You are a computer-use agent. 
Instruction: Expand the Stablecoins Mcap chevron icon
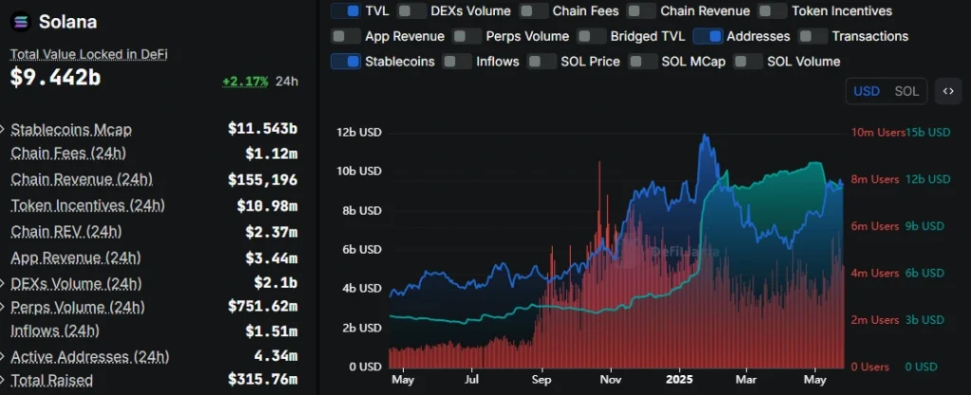tap(4, 130)
